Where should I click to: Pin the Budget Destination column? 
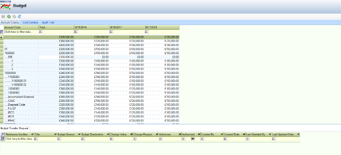[x=109, y=134]
